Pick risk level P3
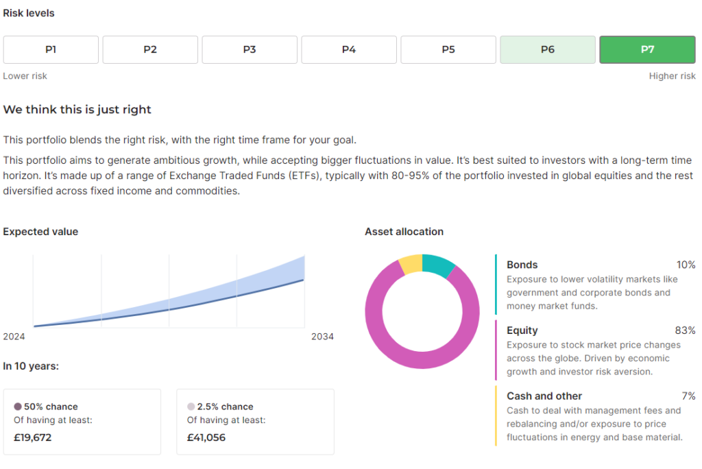Screen dimensions: 702x469 (x=250, y=49)
